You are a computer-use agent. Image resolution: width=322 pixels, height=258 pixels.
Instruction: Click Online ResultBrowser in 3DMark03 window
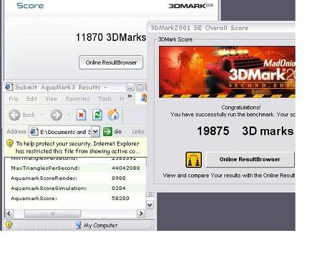(111, 62)
